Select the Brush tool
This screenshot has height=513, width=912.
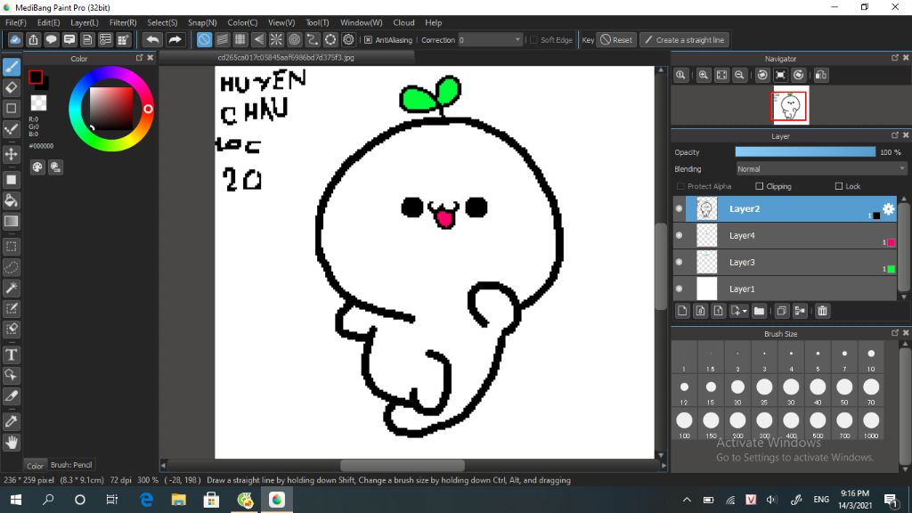[x=11, y=67]
